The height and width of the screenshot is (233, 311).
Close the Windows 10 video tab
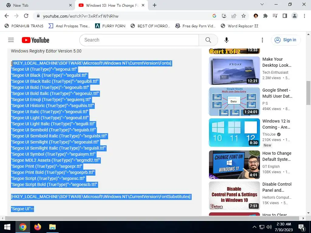(x=143, y=5)
